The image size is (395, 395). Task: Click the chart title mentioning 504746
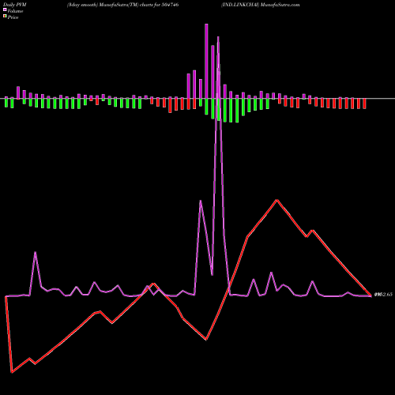pyautogui.click(x=122, y=5)
